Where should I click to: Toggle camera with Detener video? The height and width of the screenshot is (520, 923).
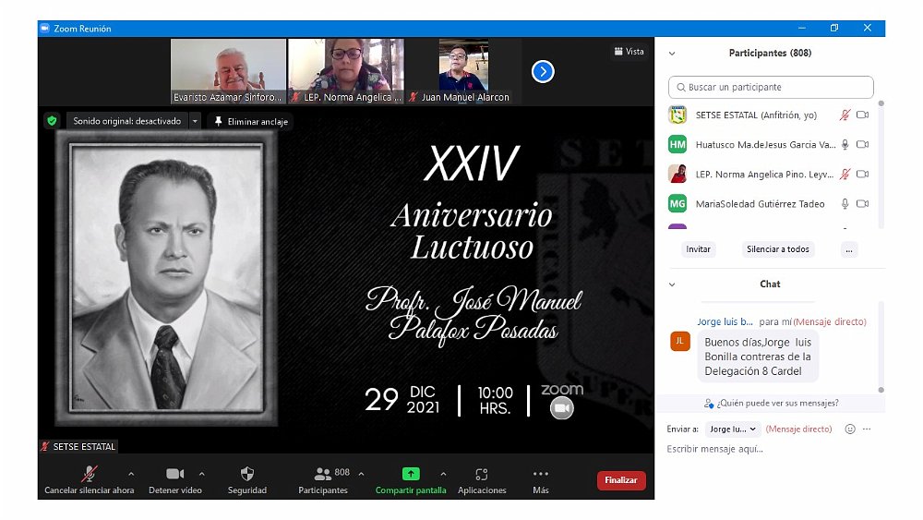[174, 475]
